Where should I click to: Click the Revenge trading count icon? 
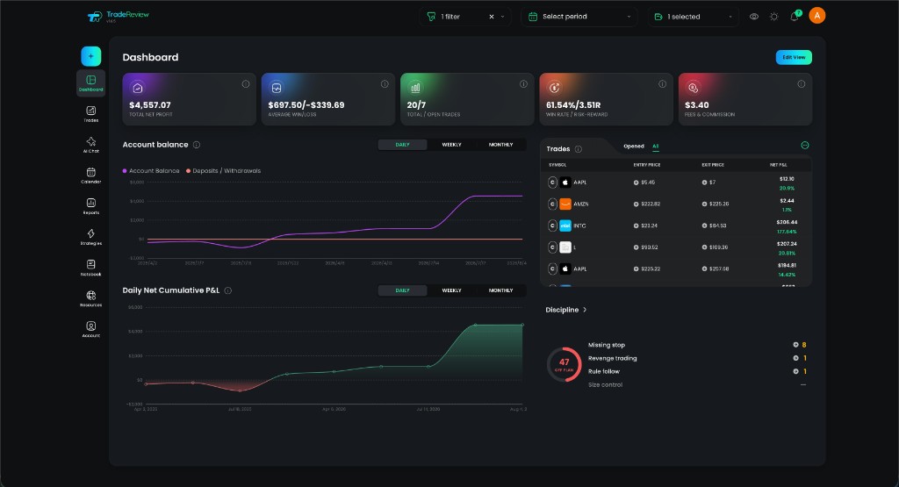[x=795, y=358]
